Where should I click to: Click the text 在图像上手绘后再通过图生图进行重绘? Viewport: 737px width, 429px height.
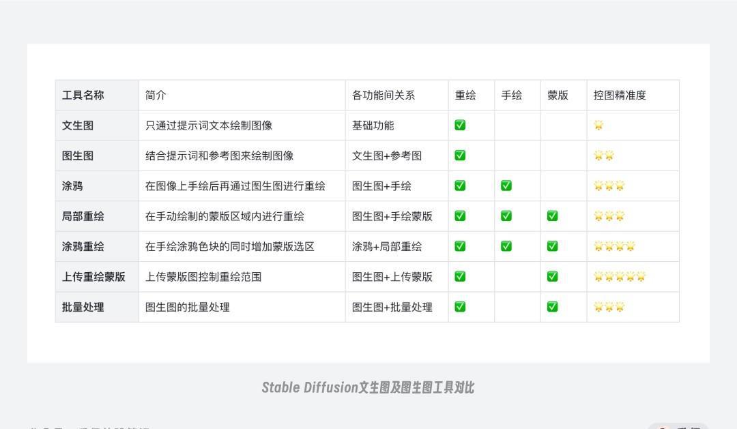coord(235,186)
